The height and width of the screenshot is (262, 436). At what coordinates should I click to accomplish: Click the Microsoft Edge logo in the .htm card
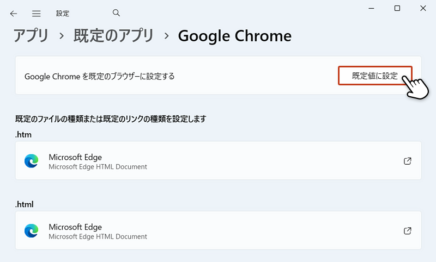tap(32, 161)
